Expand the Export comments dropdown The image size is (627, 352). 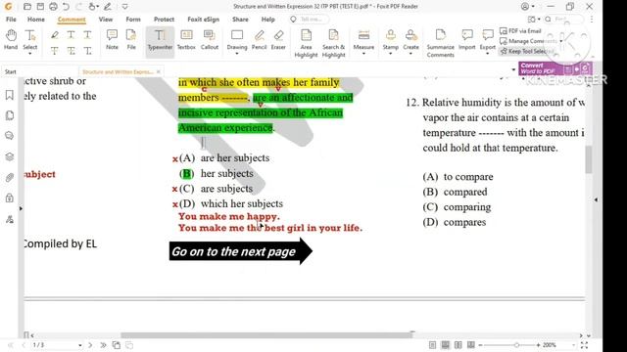(488, 54)
